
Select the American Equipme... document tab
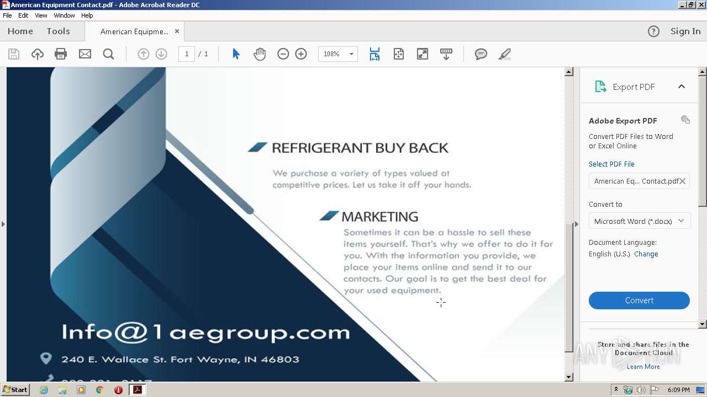134,31
